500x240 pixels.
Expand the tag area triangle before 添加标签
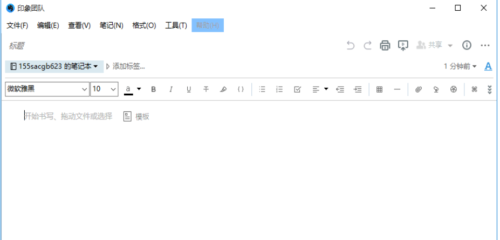tap(108, 67)
